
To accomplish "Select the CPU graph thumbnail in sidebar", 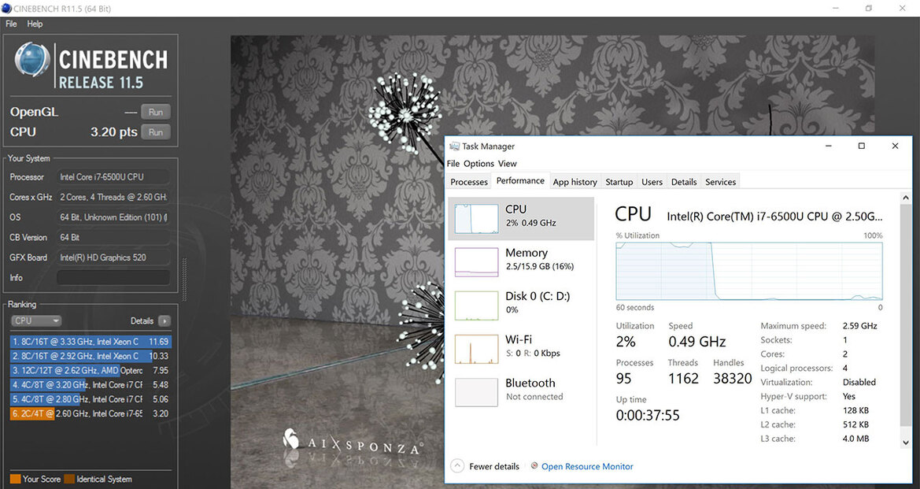I will tap(476, 219).
